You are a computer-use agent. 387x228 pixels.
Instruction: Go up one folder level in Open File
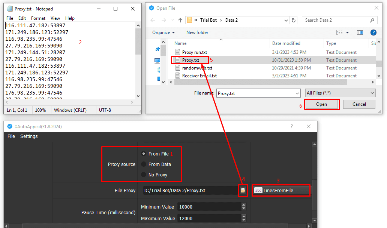pos(180,20)
